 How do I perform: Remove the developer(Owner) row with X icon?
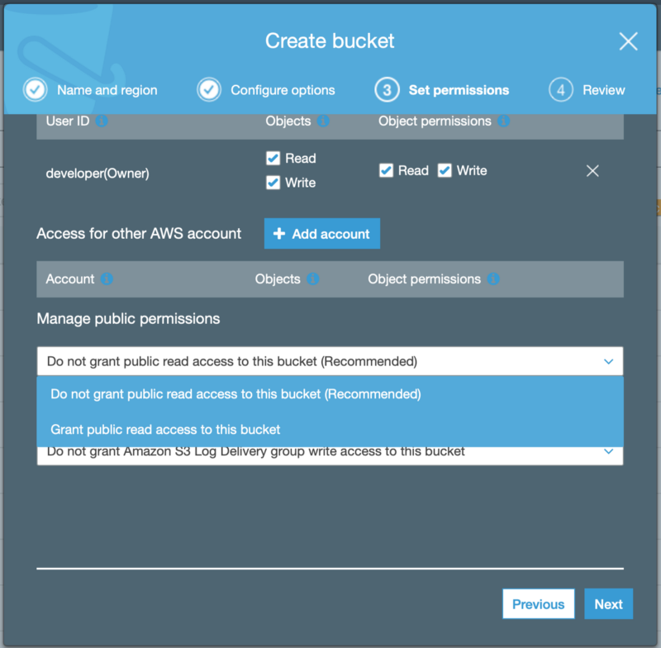pyautogui.click(x=592, y=171)
